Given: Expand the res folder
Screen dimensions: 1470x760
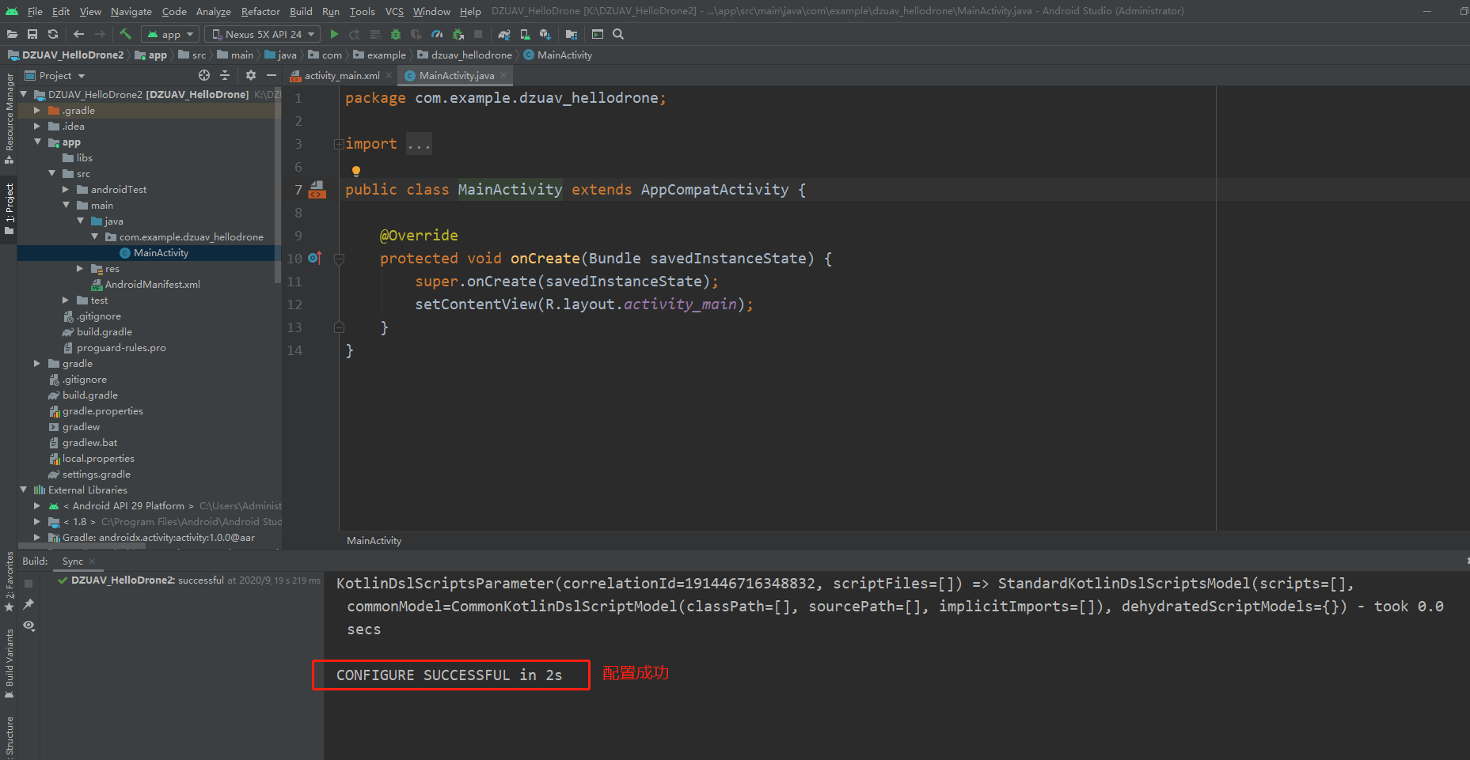Looking at the screenshot, I should pos(80,269).
